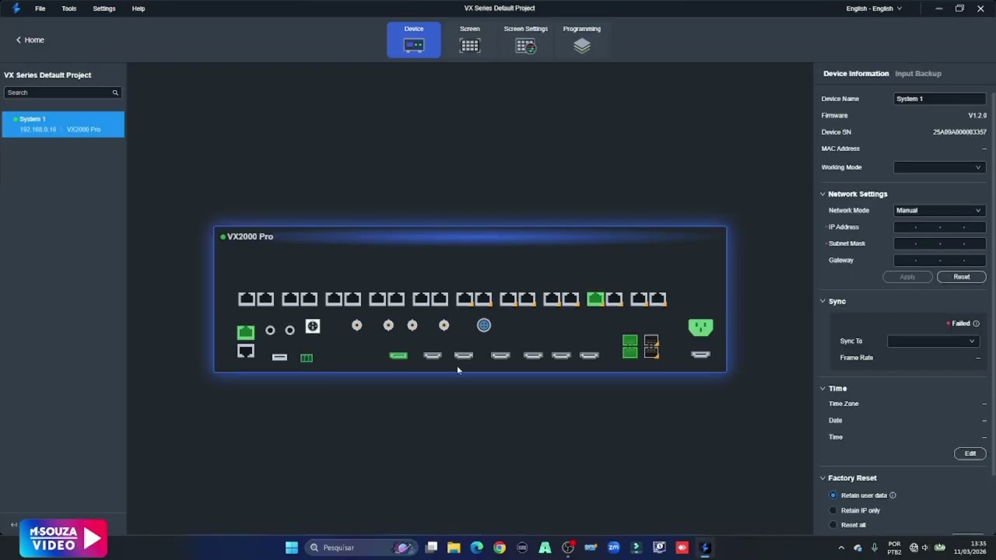
Task: Click the first Ethernet output port in the top row
Action: pos(247,299)
